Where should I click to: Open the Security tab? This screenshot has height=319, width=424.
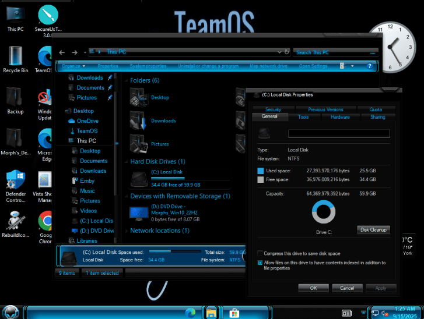[x=273, y=109]
